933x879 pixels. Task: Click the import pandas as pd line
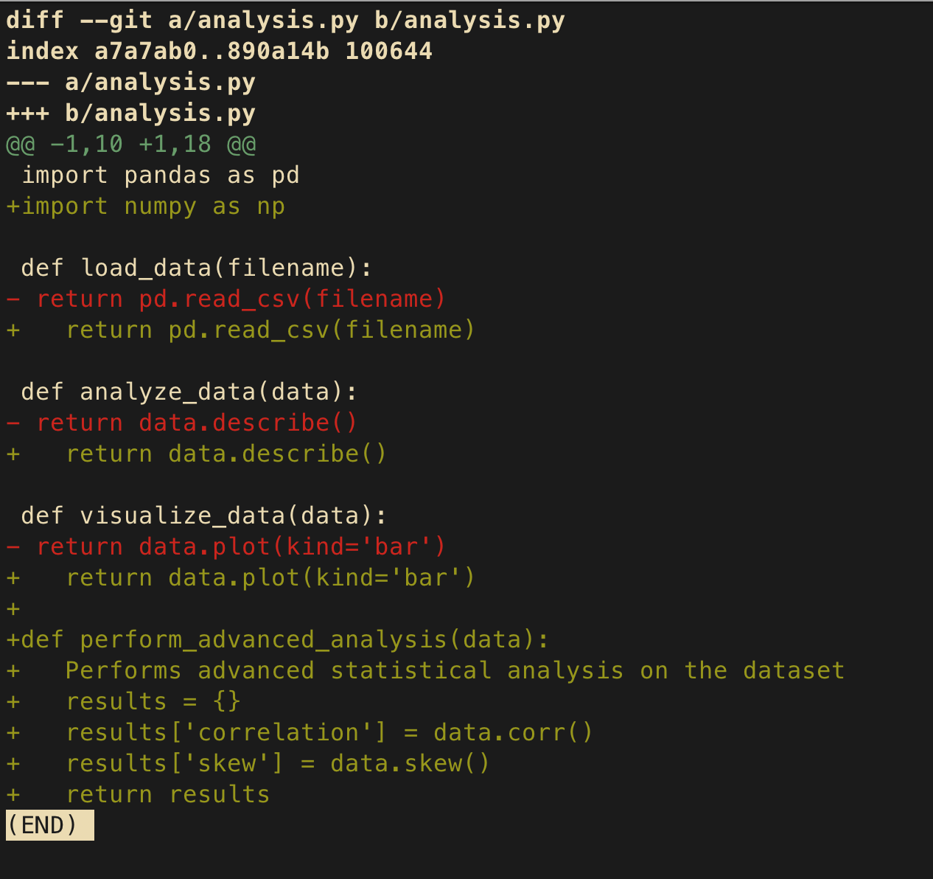pyautogui.click(x=161, y=175)
